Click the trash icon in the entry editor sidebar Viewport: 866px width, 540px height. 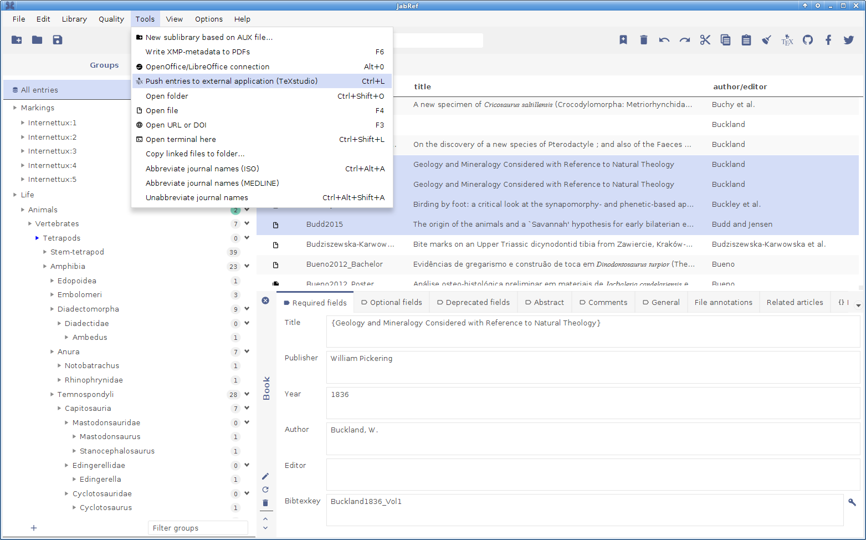point(265,503)
